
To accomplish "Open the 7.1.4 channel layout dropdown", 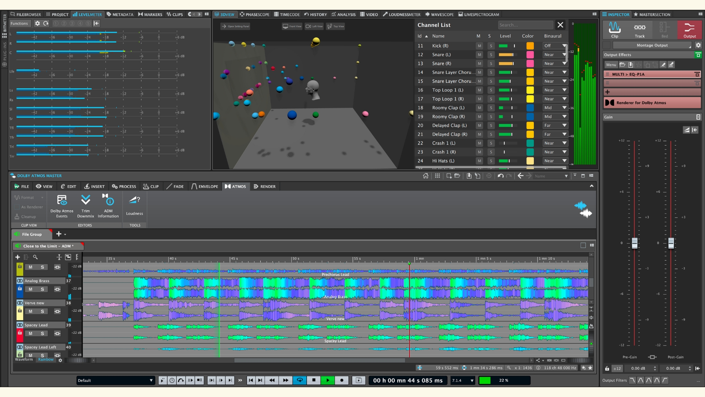I will pyautogui.click(x=463, y=380).
